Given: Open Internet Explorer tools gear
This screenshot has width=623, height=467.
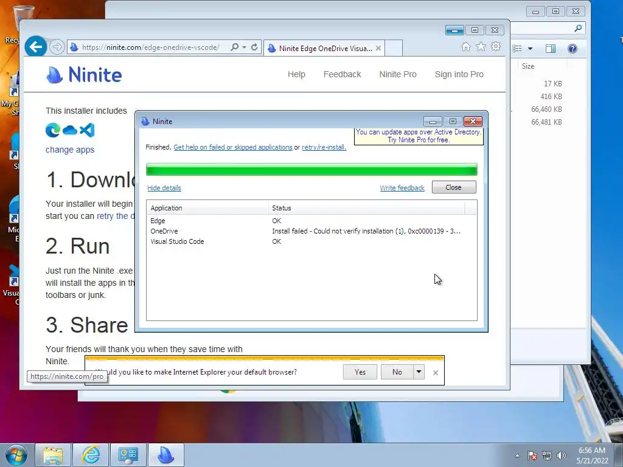Looking at the screenshot, I should point(496,47).
